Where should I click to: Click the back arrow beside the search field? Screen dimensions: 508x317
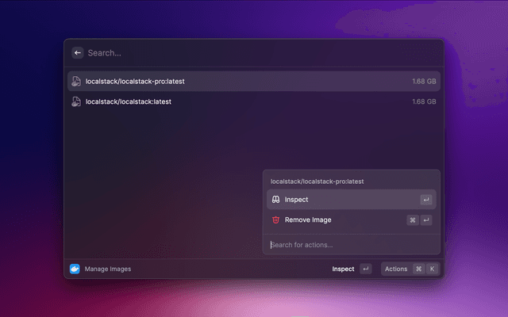pyautogui.click(x=78, y=53)
